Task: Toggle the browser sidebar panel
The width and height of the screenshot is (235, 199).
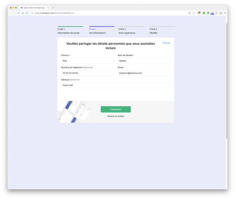Action: pyautogui.click(x=221, y=13)
